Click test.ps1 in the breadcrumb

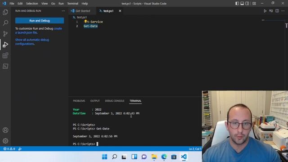point(82,17)
